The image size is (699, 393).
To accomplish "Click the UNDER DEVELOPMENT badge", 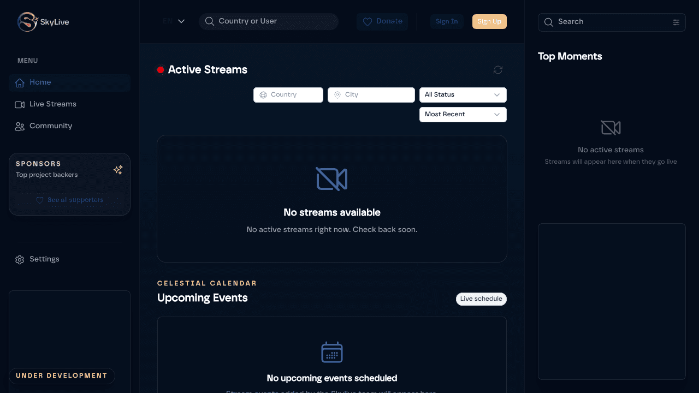I will click(x=62, y=376).
